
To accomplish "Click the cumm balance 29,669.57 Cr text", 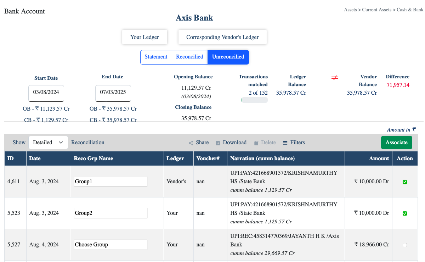I will 262,253.
